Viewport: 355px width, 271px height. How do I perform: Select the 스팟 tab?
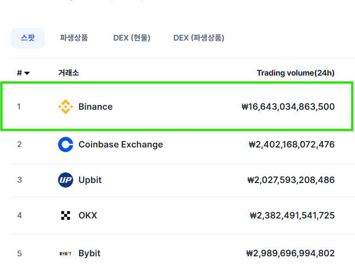pos(28,38)
